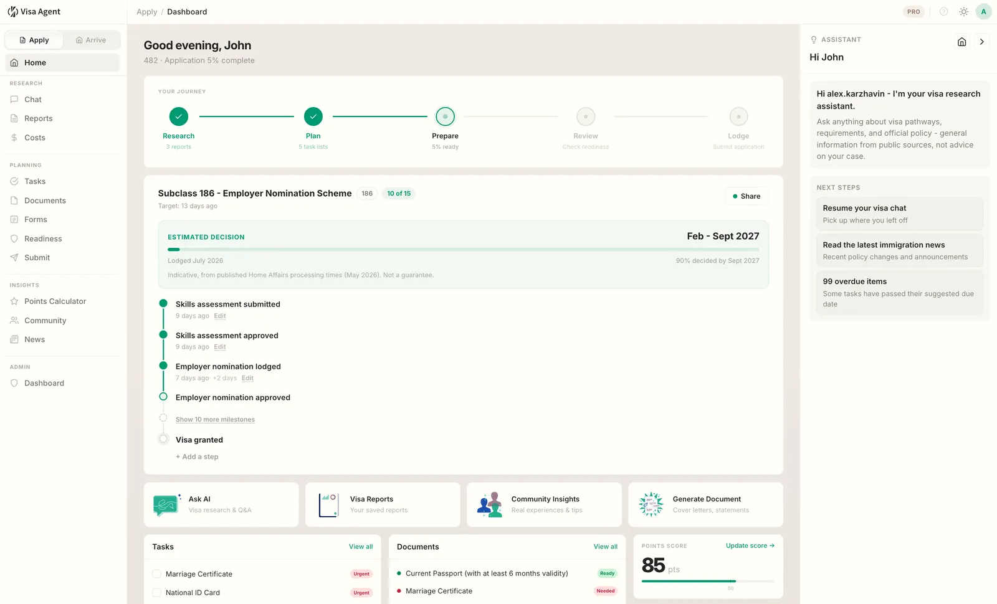Click Read the latest immigration news

coord(899,251)
